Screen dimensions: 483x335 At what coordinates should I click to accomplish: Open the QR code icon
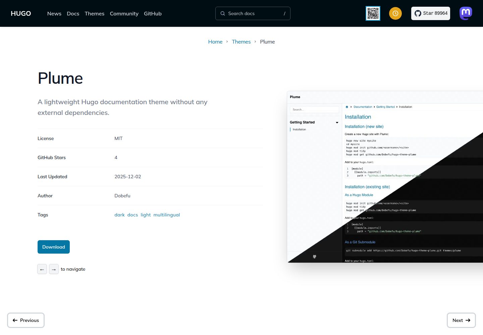pos(373,13)
